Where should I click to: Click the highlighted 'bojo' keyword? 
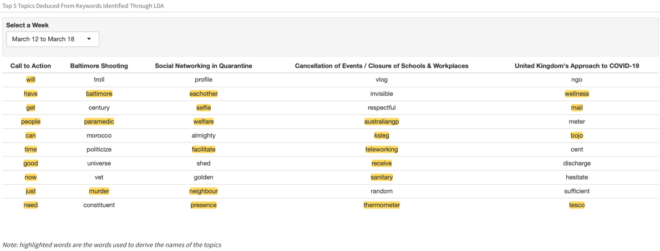coord(577,135)
